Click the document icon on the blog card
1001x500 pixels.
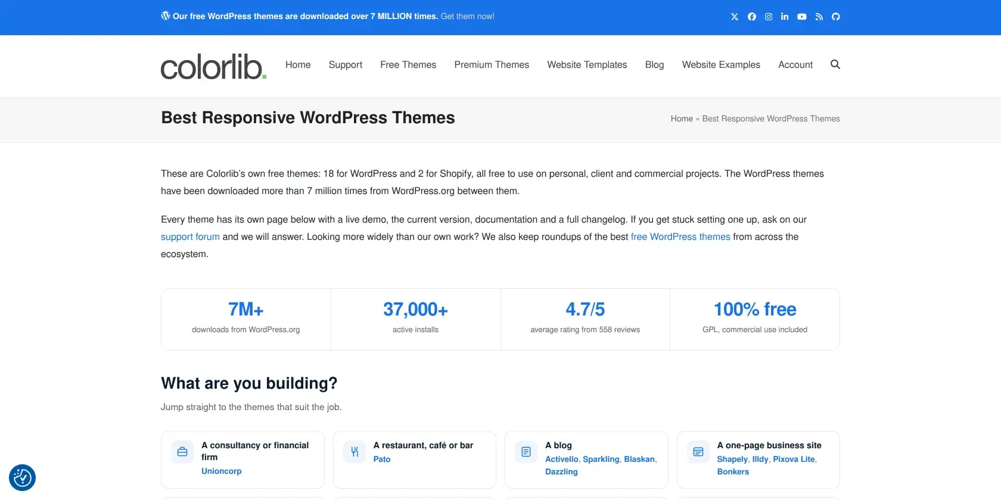click(526, 452)
